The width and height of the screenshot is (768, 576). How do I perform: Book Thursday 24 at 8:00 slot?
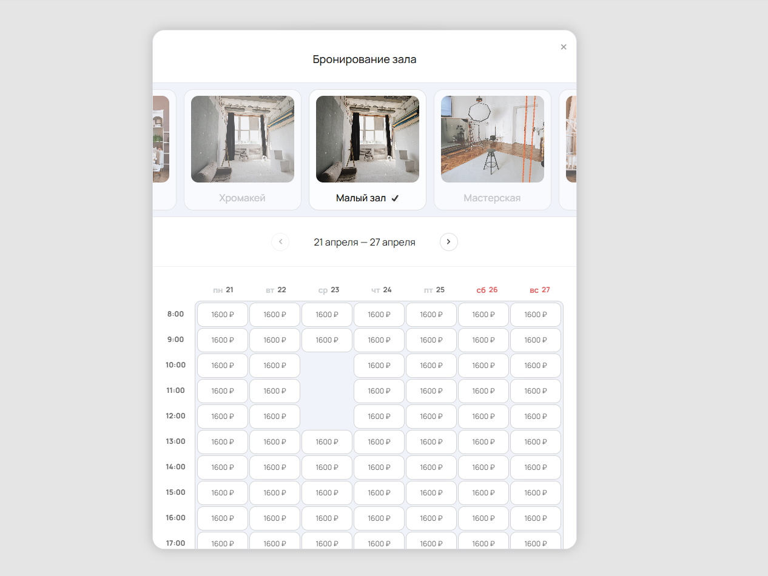click(x=379, y=315)
